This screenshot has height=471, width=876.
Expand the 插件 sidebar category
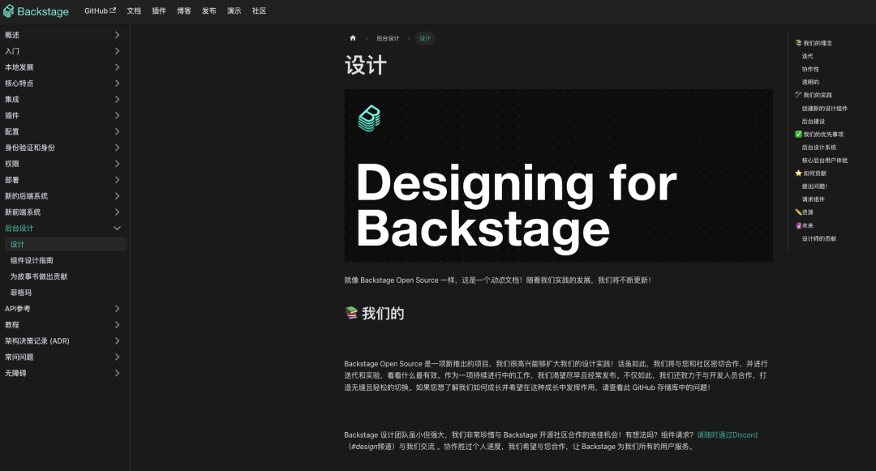coord(117,115)
